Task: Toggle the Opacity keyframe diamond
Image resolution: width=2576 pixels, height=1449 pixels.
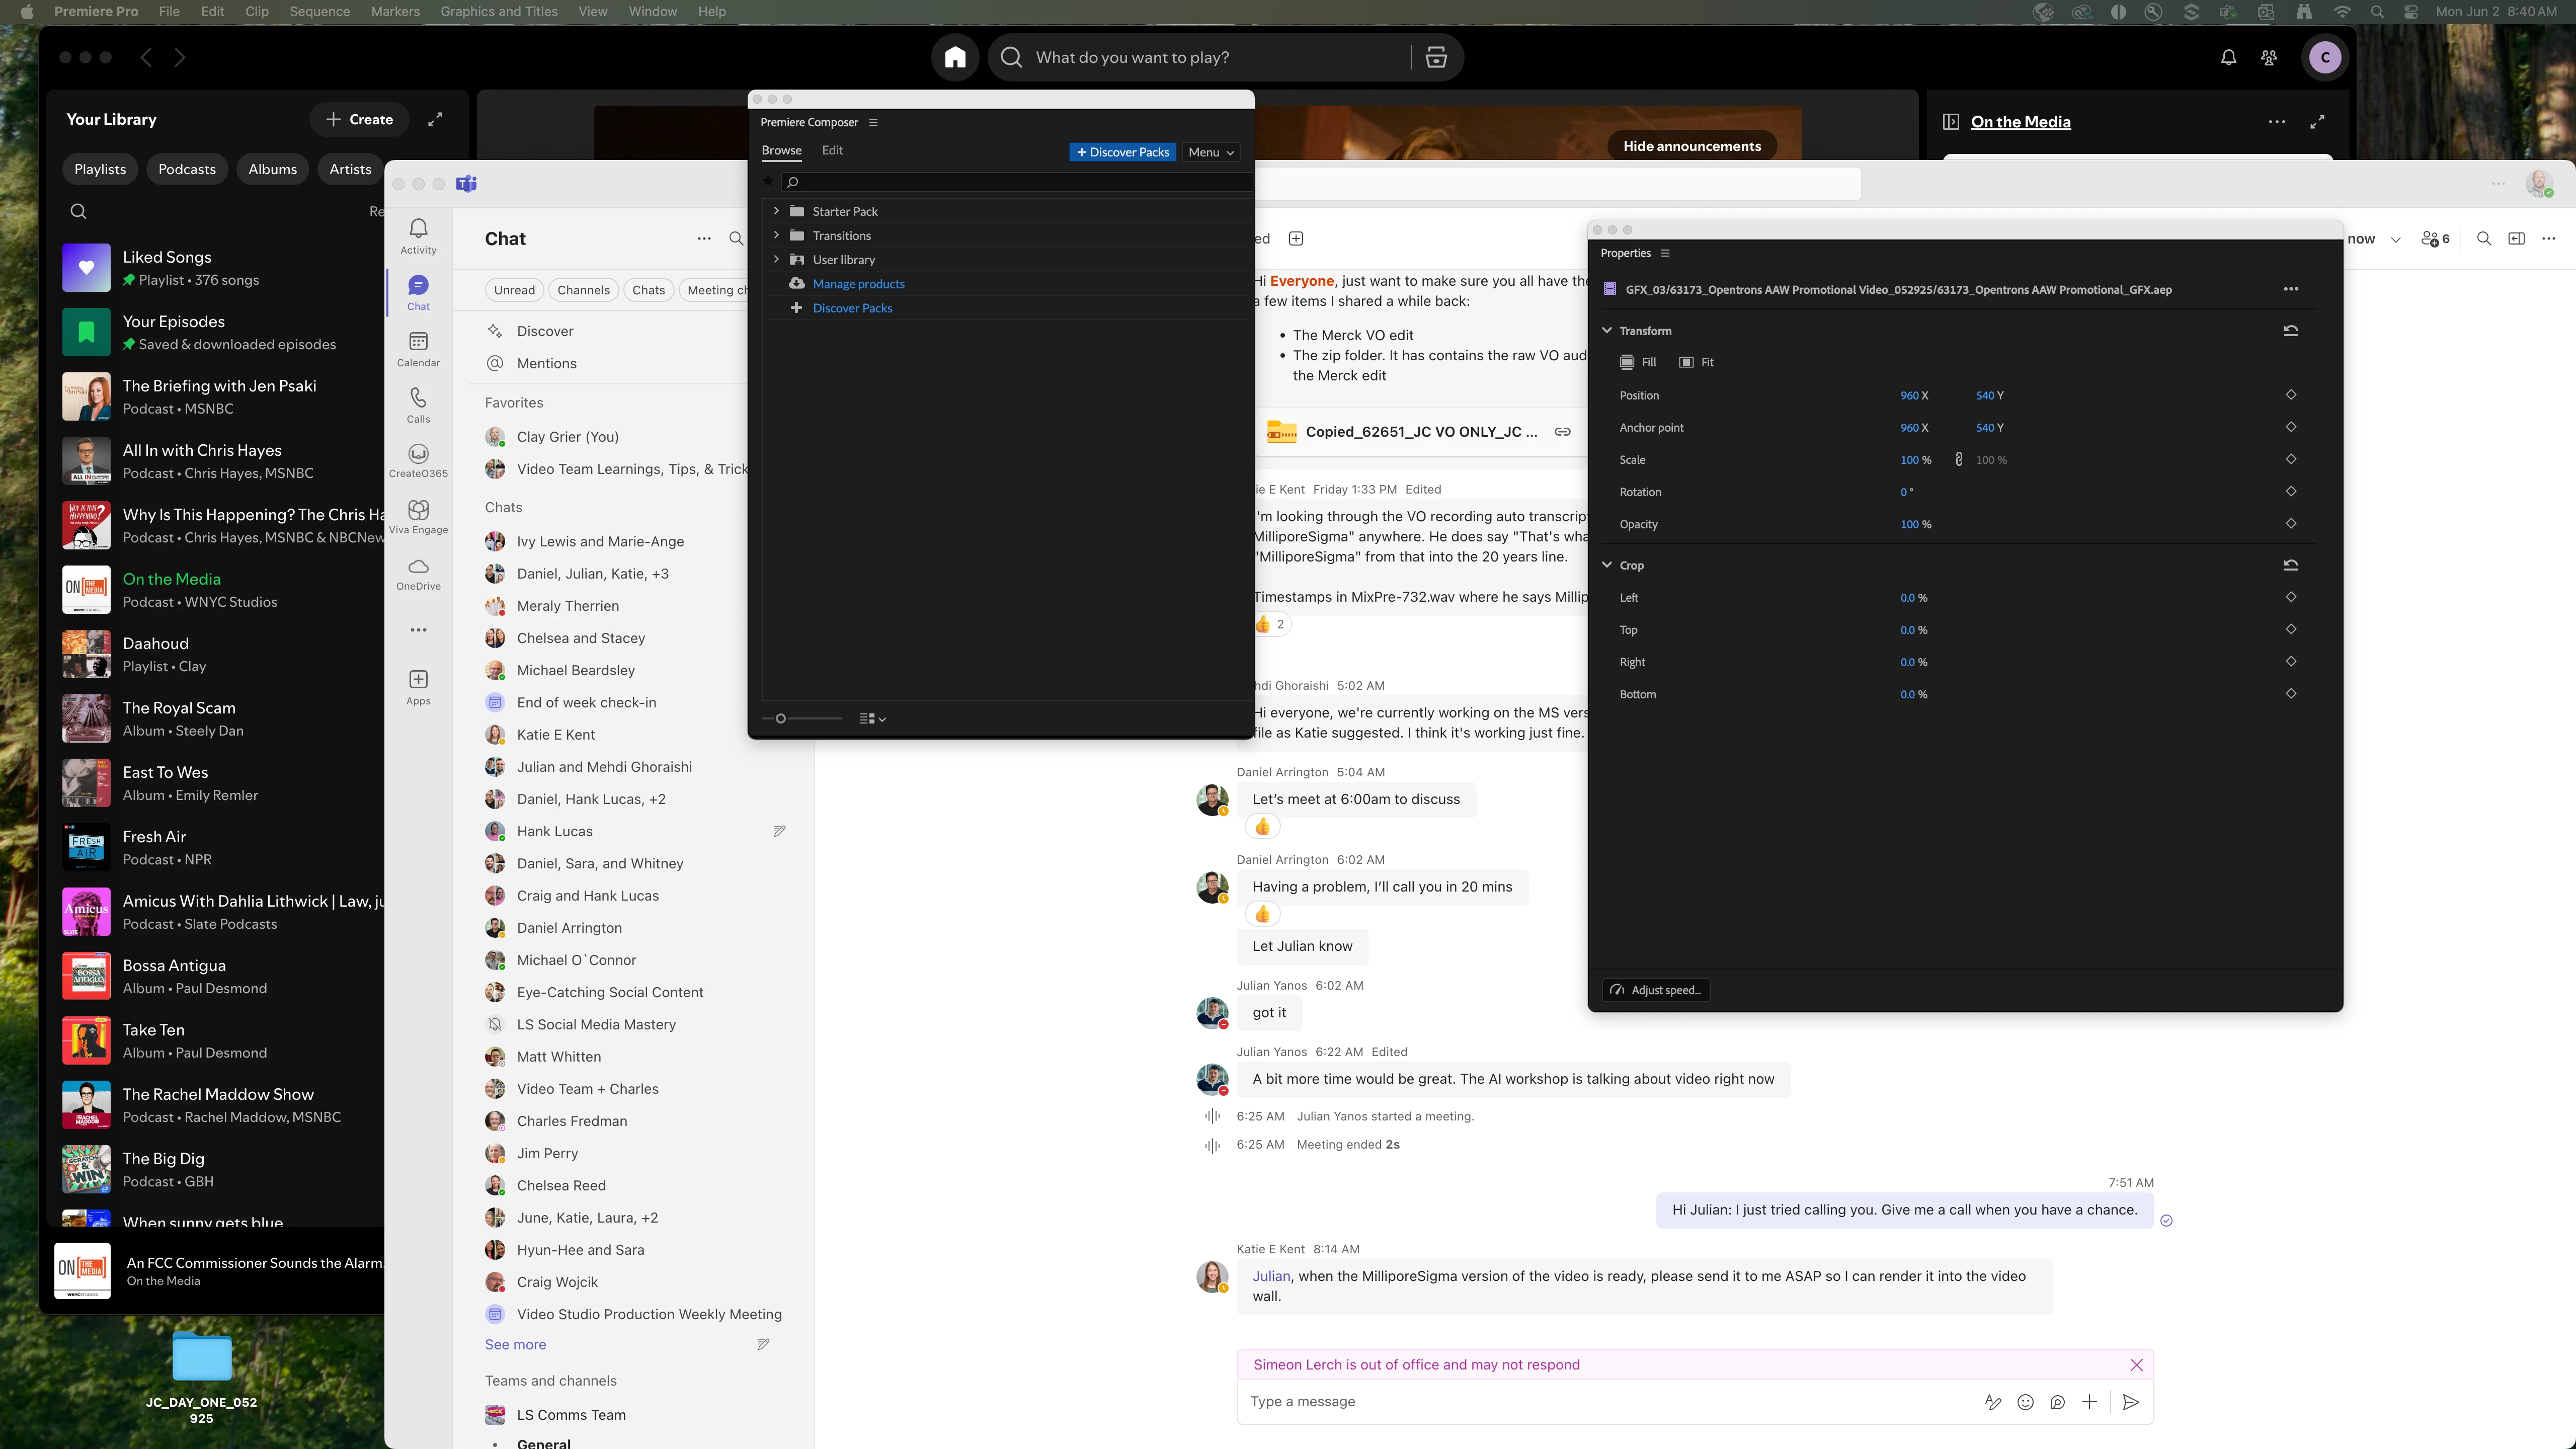Action: [x=2290, y=524]
